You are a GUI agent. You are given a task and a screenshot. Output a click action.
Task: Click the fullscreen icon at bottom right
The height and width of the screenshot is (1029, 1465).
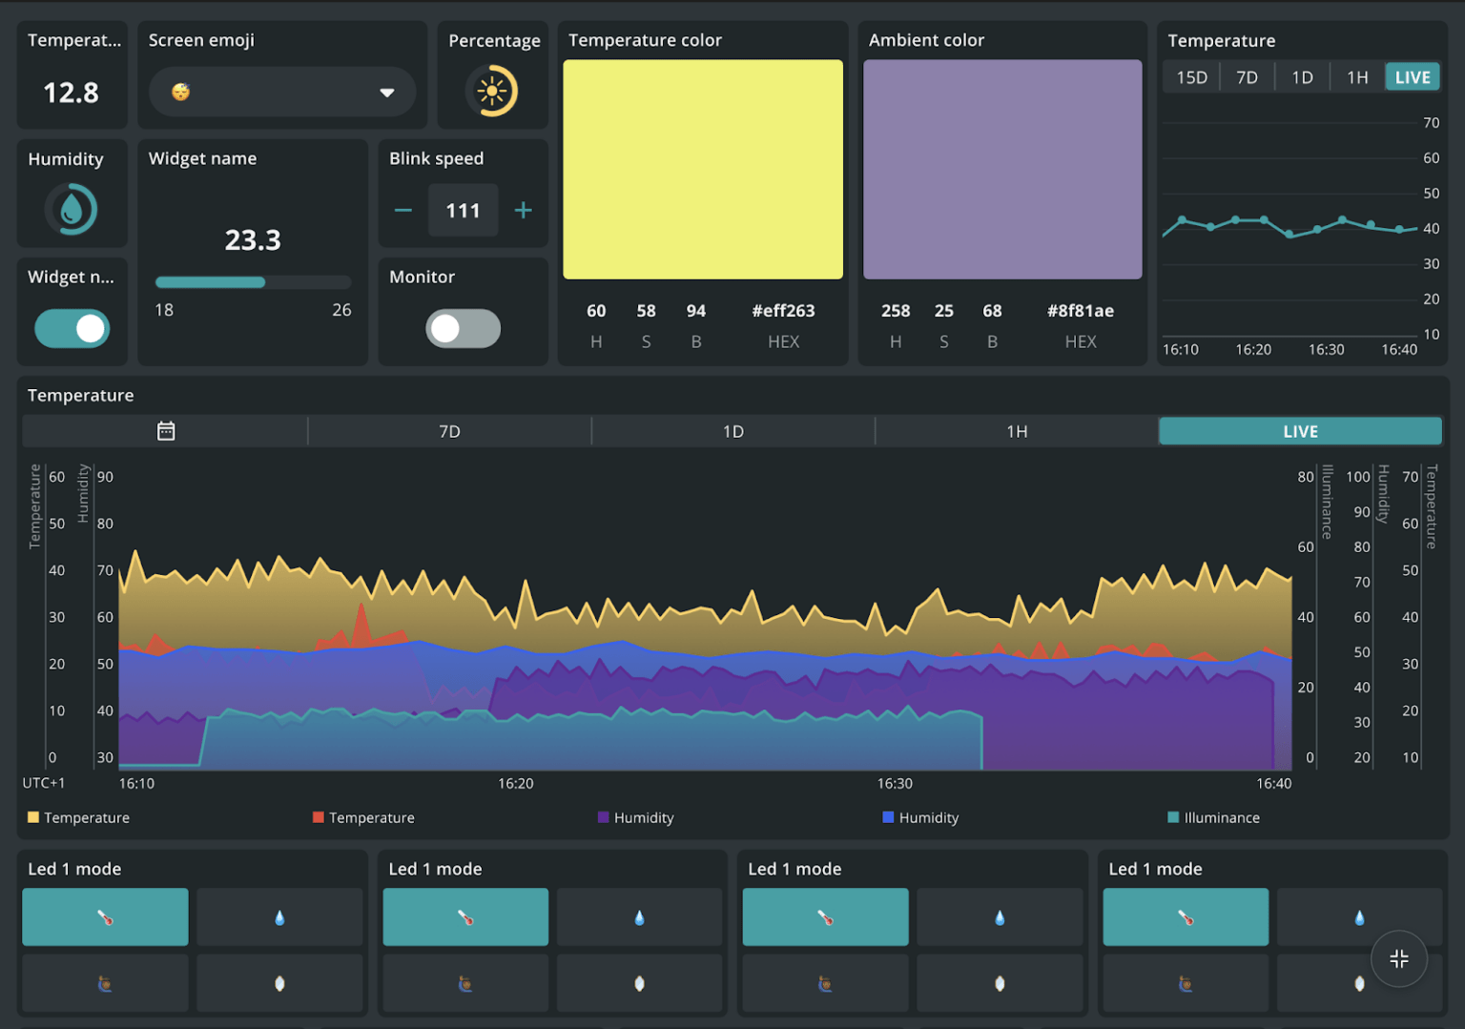click(x=1399, y=958)
